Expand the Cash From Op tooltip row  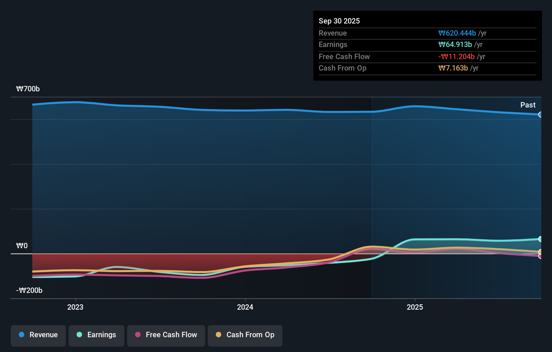pyautogui.click(x=427, y=68)
